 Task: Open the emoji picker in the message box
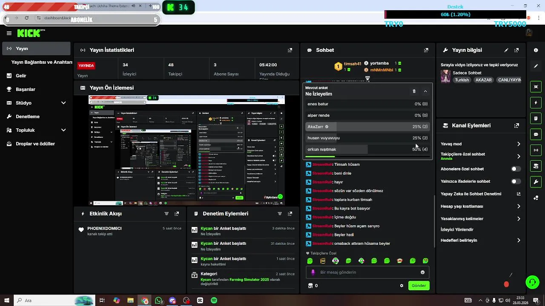(x=422, y=272)
